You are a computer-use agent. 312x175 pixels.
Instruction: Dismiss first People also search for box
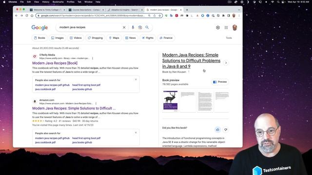pos(136,79)
